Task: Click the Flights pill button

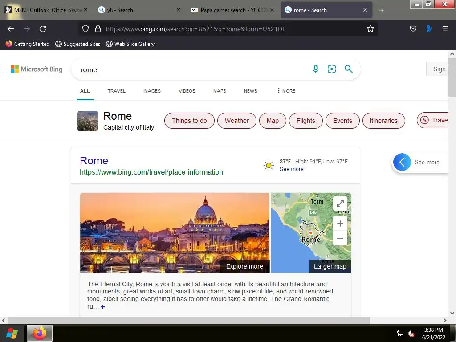Action: tap(305, 121)
